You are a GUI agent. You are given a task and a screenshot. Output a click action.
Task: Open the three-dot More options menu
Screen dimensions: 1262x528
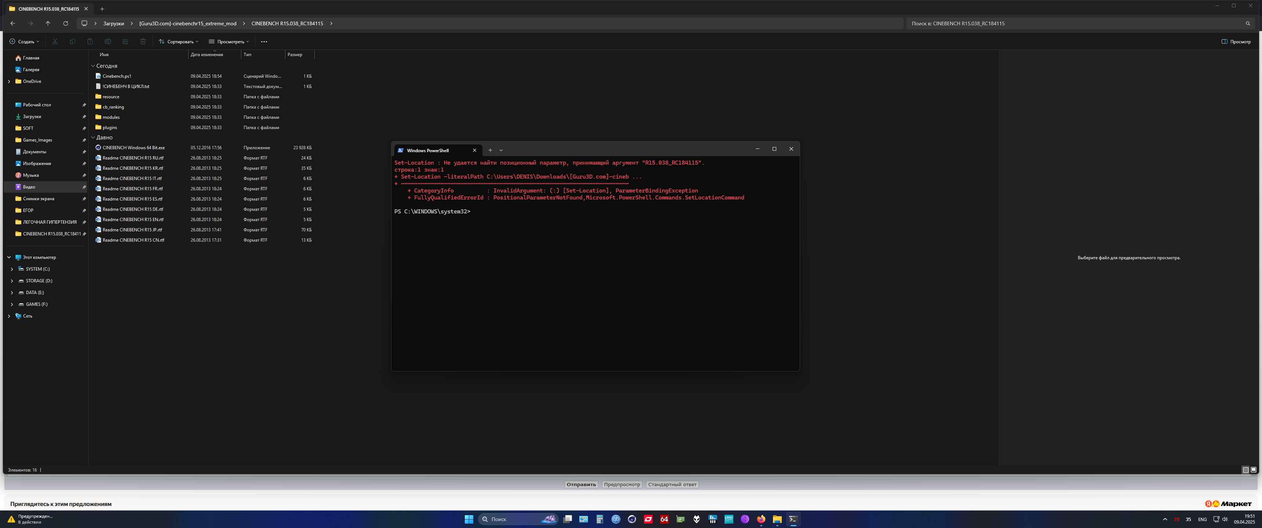click(264, 42)
